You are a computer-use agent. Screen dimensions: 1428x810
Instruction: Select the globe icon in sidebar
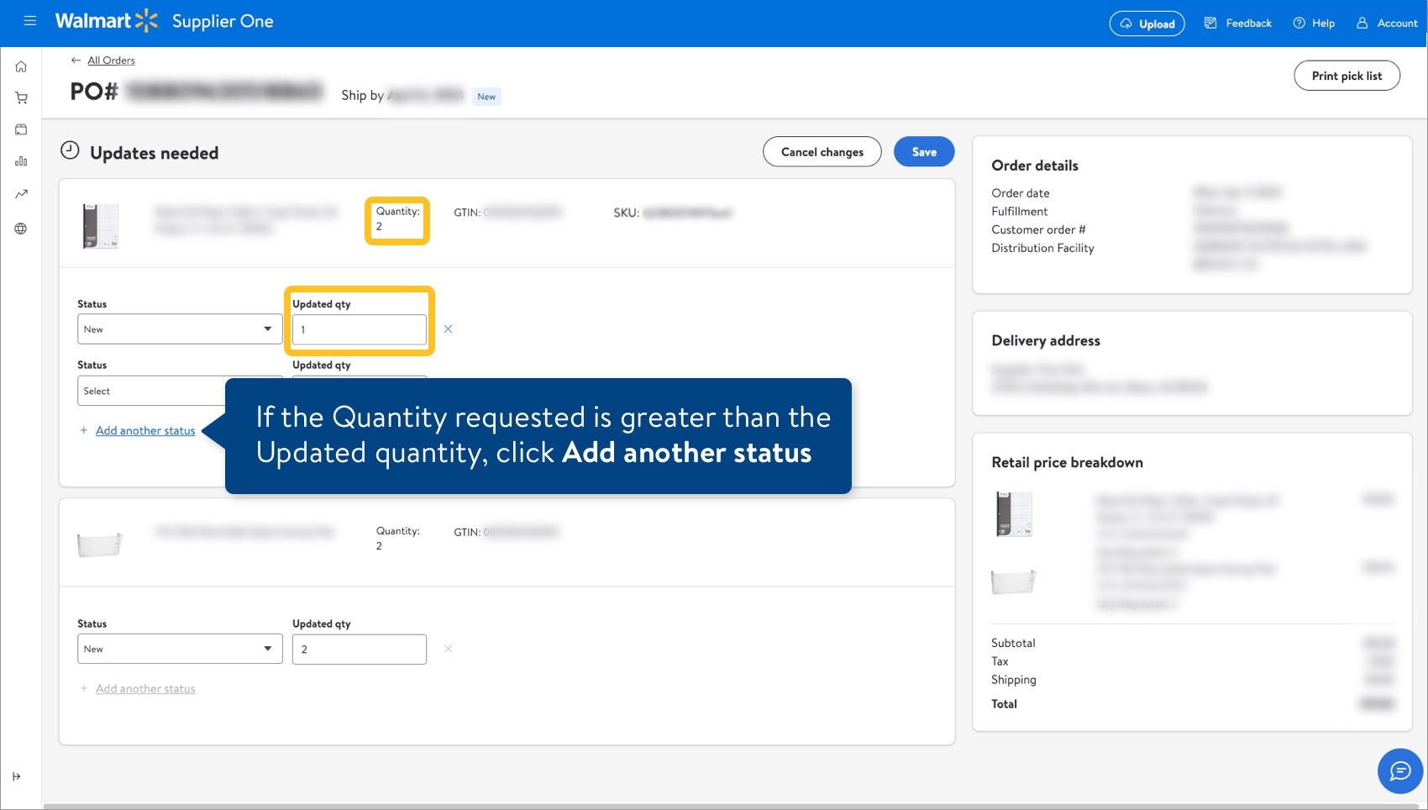[x=20, y=228]
